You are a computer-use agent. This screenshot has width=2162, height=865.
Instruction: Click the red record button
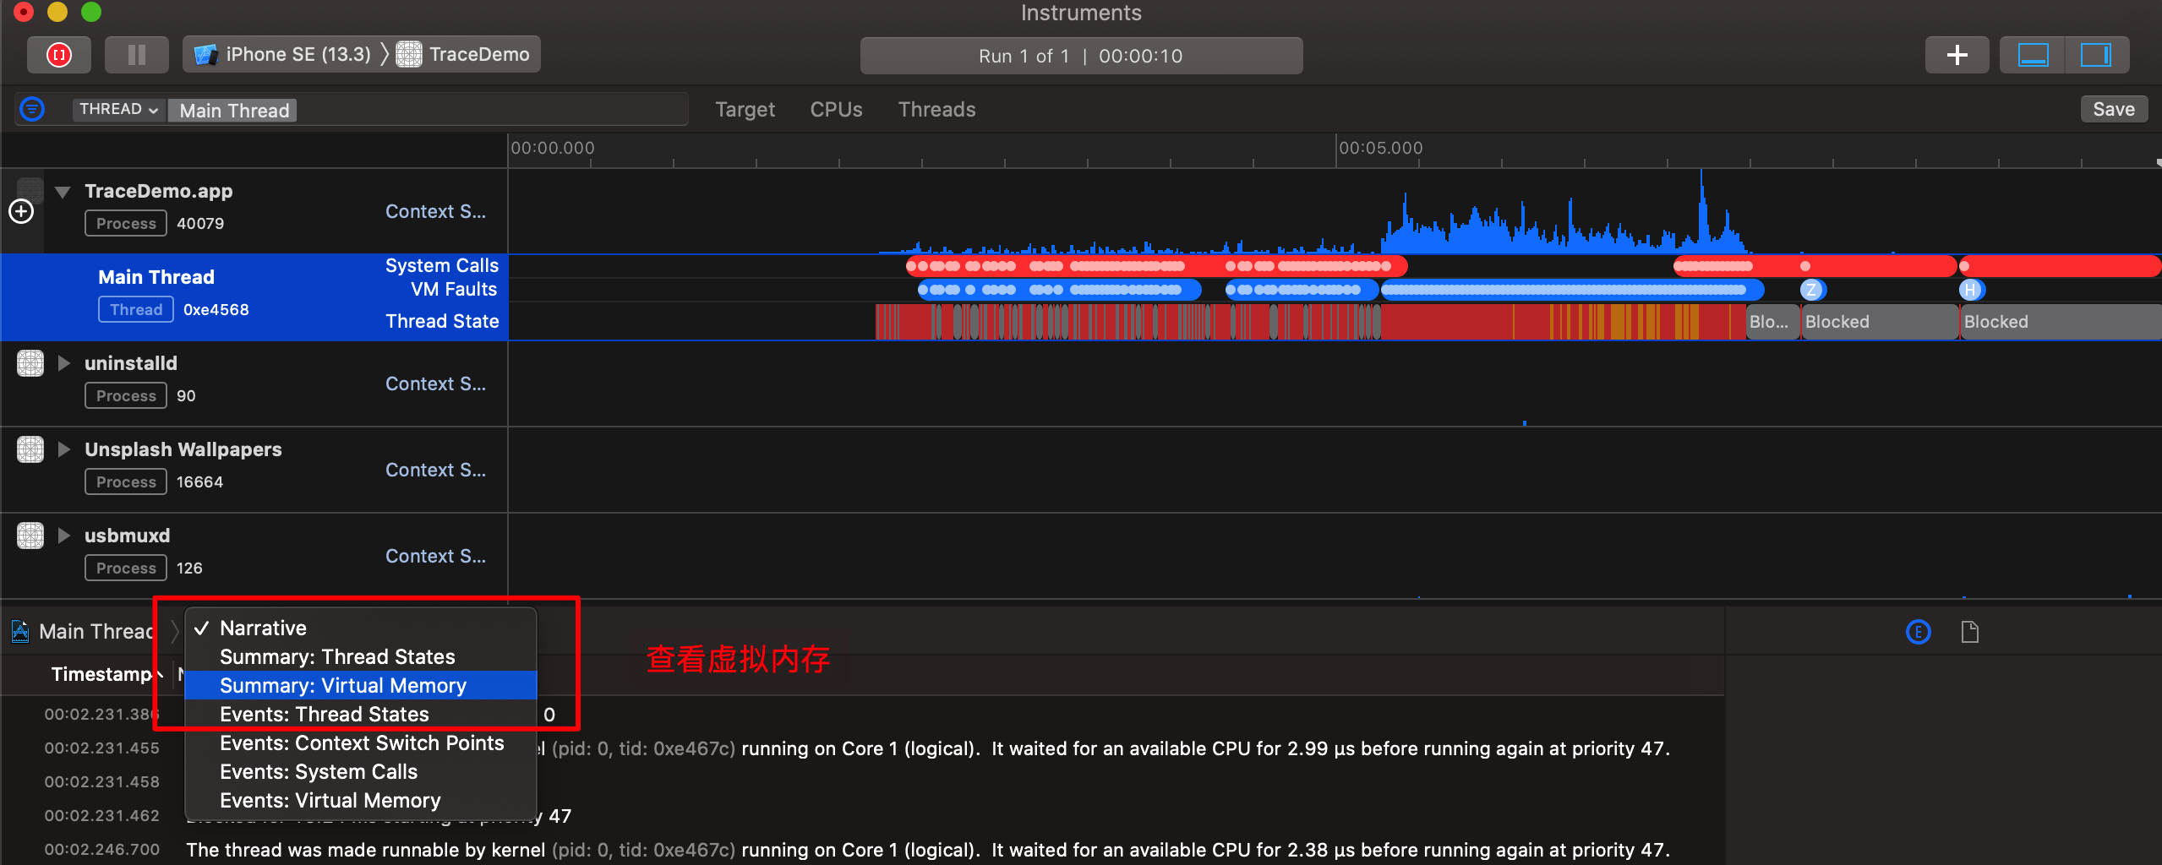[58, 55]
